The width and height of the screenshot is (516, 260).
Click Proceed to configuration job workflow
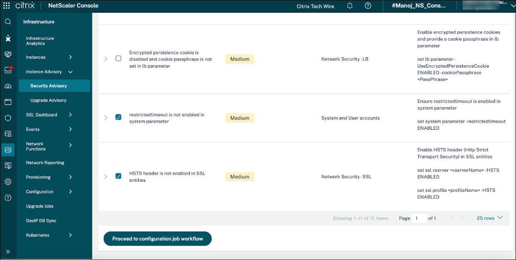(157, 239)
